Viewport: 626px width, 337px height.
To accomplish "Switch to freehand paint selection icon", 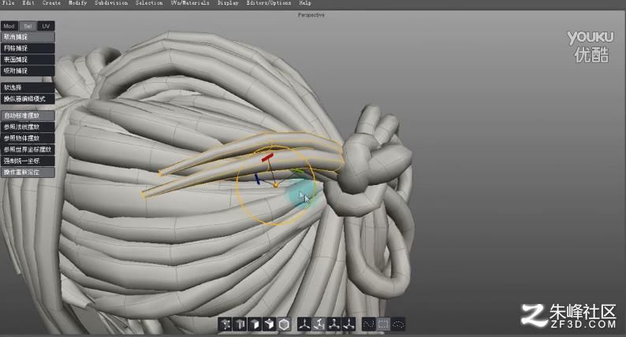I will [x=368, y=324].
